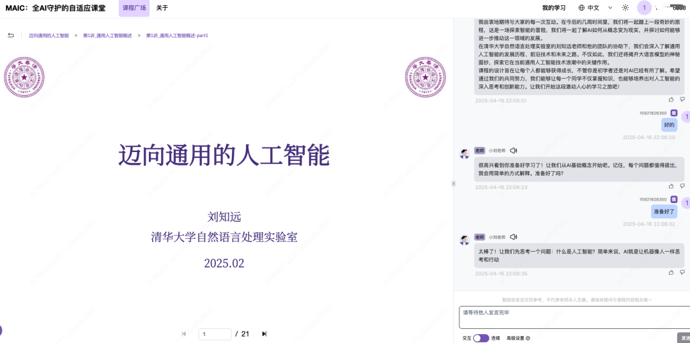Click the slide date 2025.02
690x343 pixels.
(224, 263)
